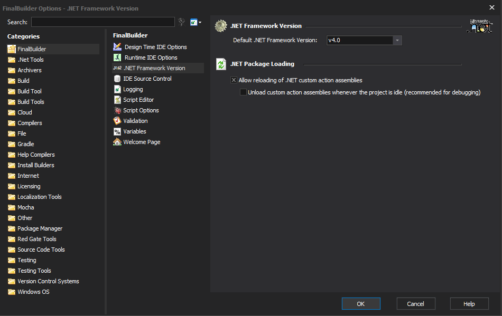Click the Internet folder icon

pyautogui.click(x=12, y=176)
